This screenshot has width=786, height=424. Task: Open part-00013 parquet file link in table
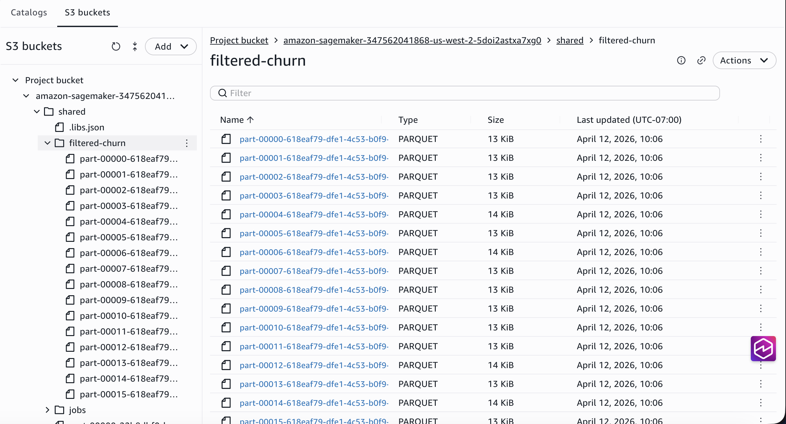point(314,384)
